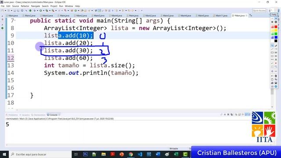The width and height of the screenshot is (281, 158).
Task: Click the Windows Start button
Action: (4, 154)
